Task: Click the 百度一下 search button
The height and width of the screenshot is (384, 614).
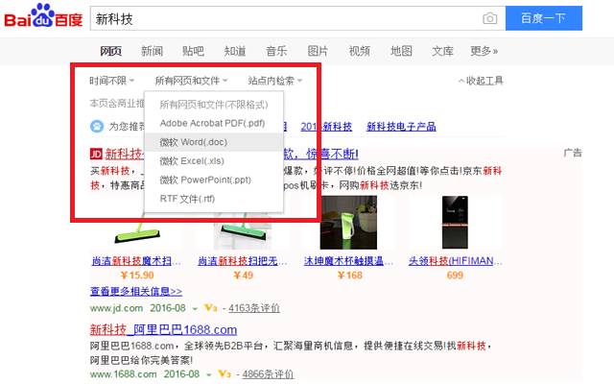Action: [x=544, y=18]
